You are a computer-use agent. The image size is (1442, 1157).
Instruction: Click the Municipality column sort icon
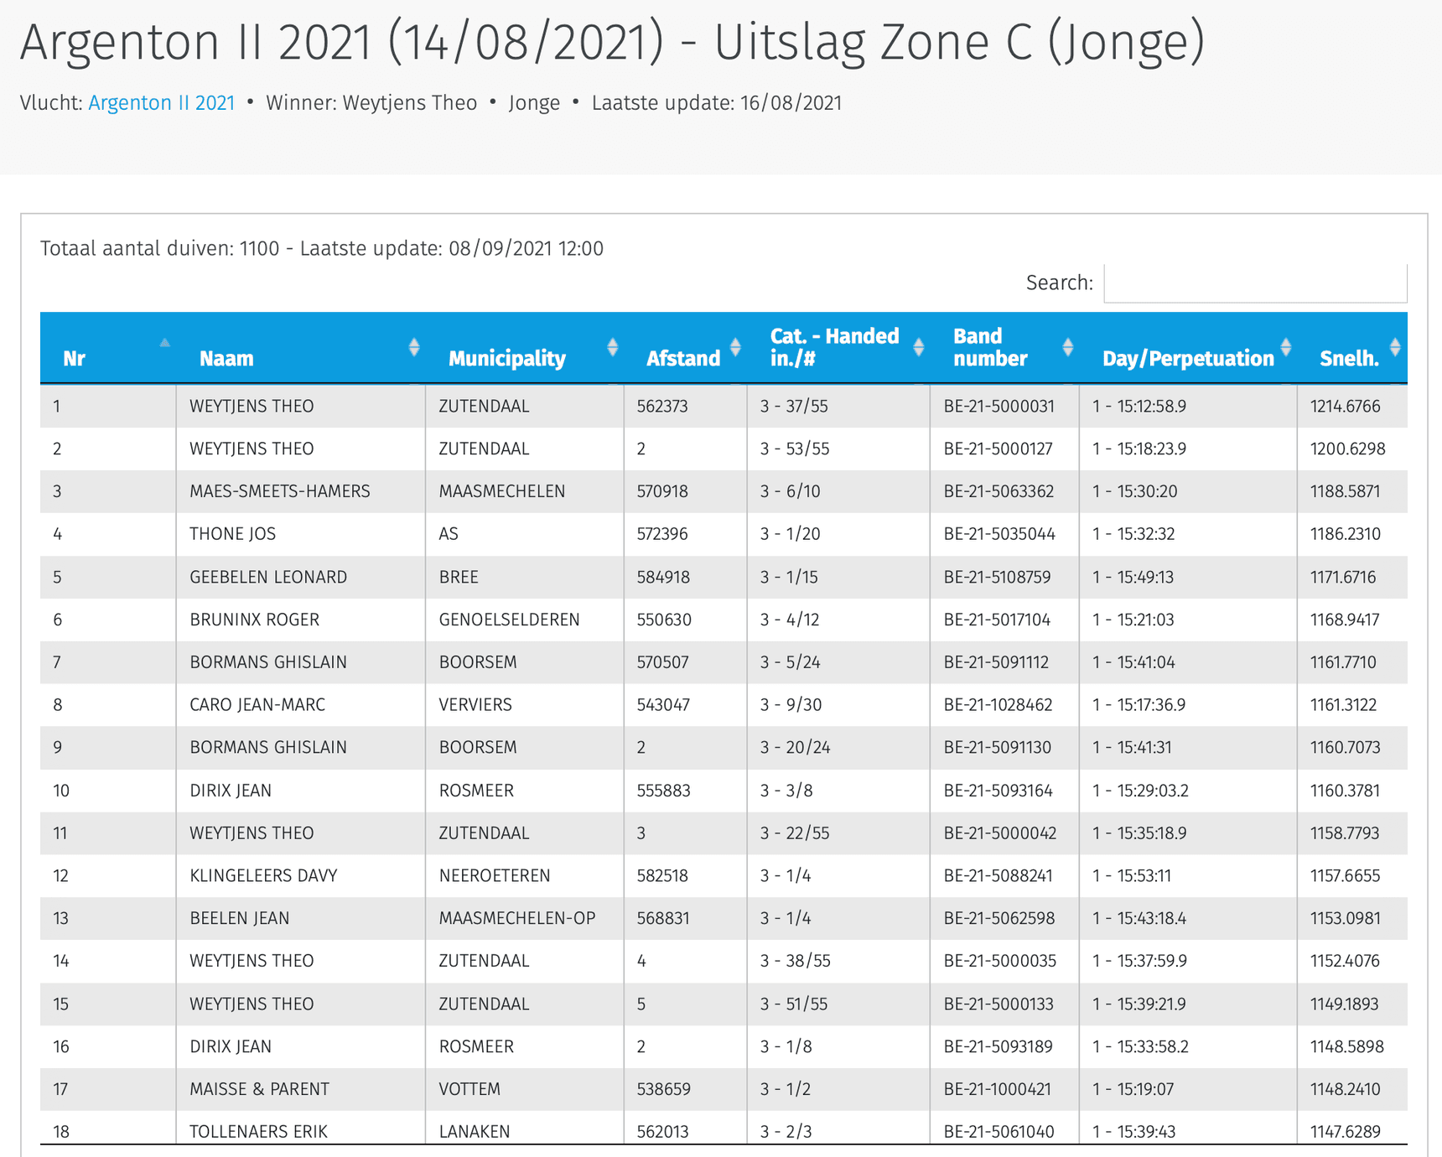612,348
